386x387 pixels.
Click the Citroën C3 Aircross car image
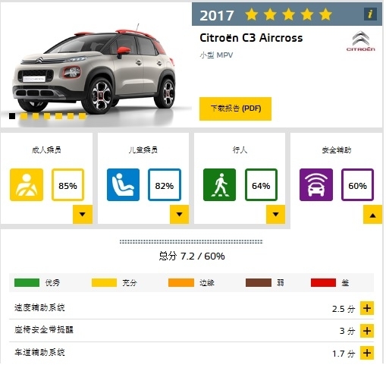click(x=95, y=70)
